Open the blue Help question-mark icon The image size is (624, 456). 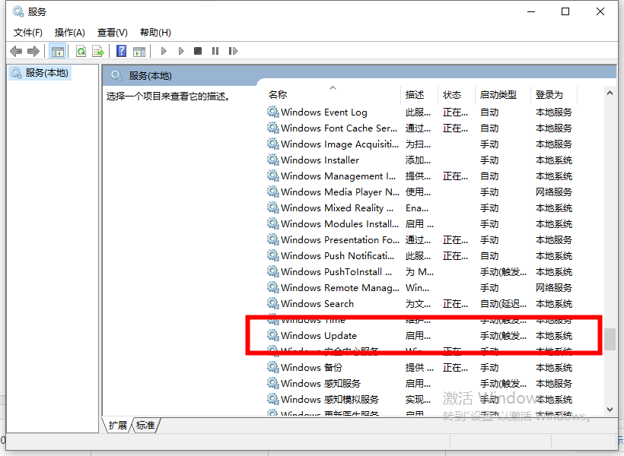pos(121,51)
